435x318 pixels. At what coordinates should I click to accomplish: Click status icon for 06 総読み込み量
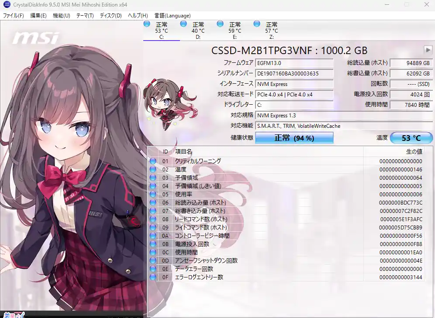[x=153, y=202]
